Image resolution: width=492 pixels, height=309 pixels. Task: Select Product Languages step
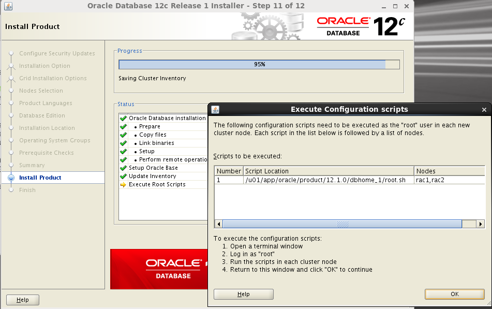coord(46,103)
